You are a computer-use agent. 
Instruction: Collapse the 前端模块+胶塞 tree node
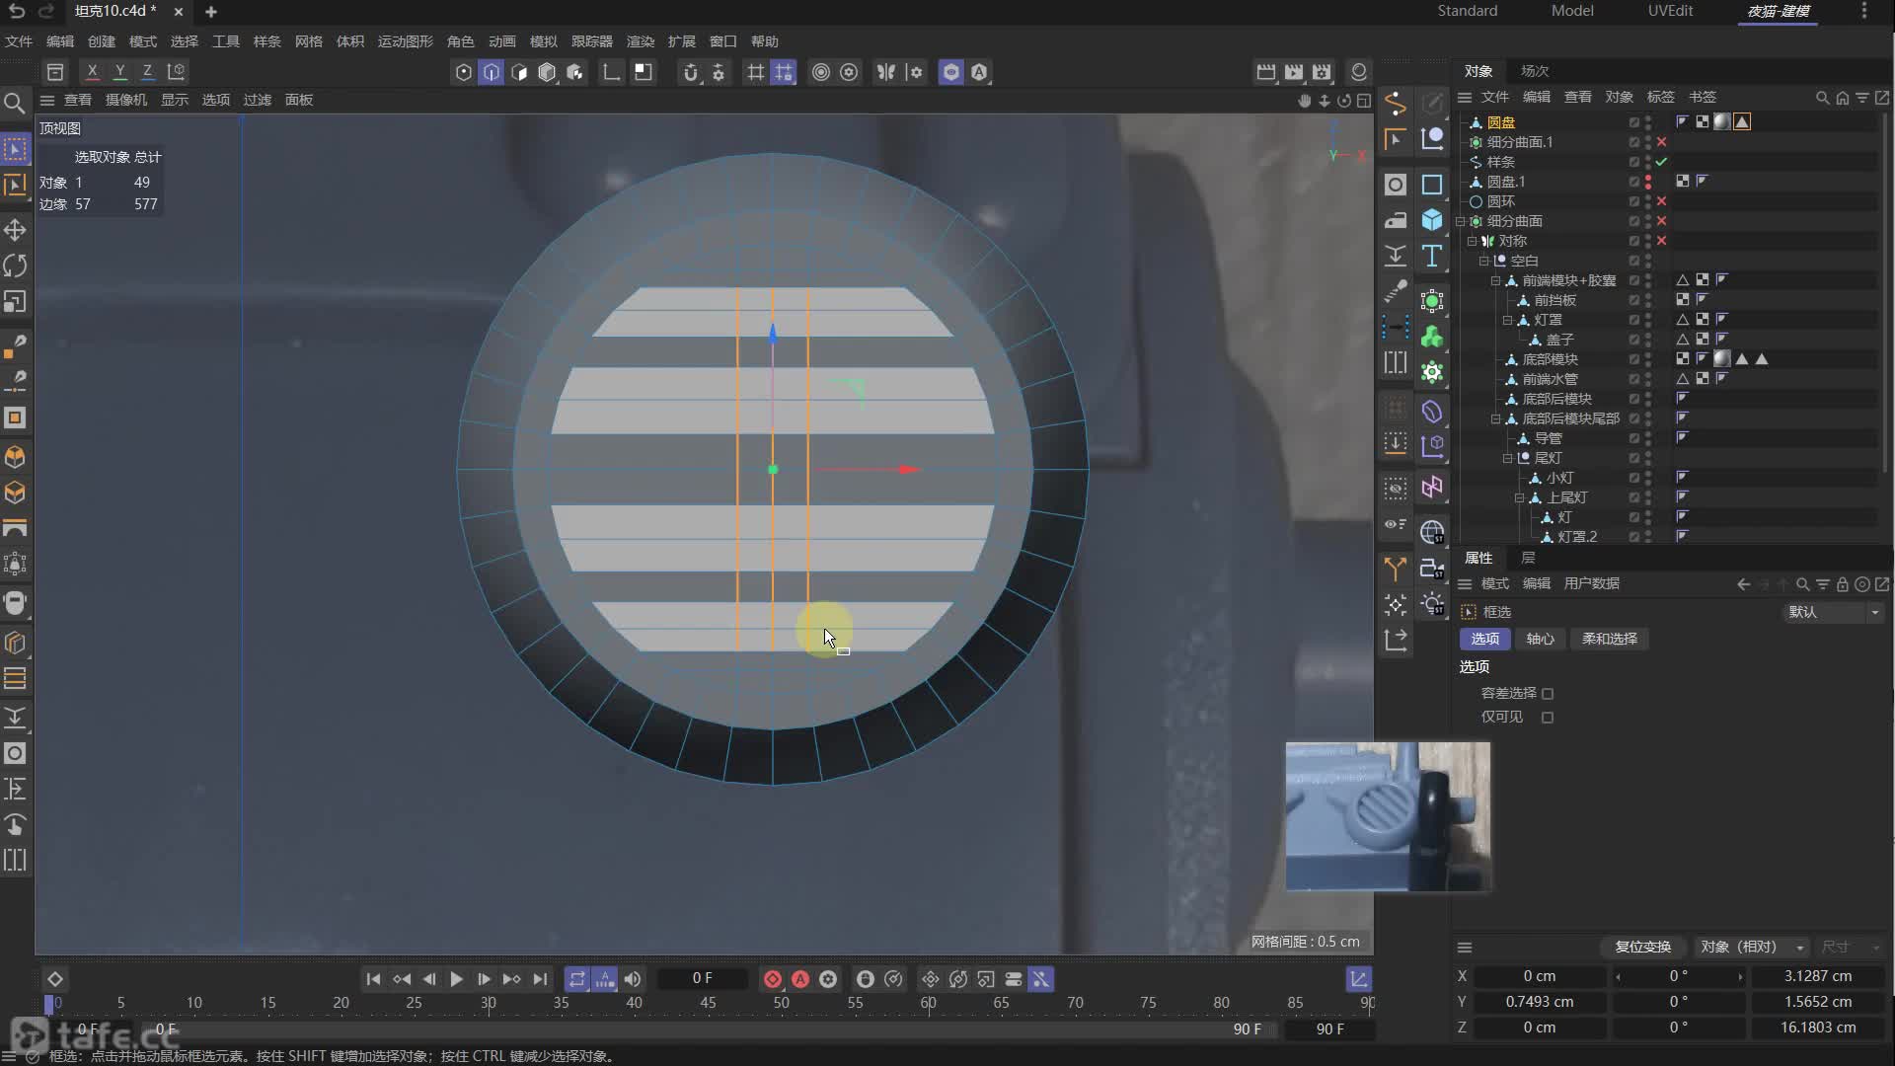pos(1495,280)
